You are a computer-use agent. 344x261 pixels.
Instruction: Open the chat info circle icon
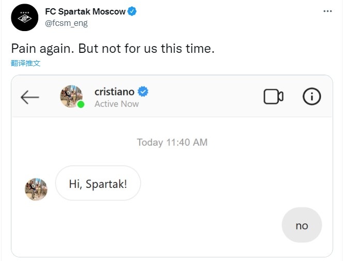(311, 96)
